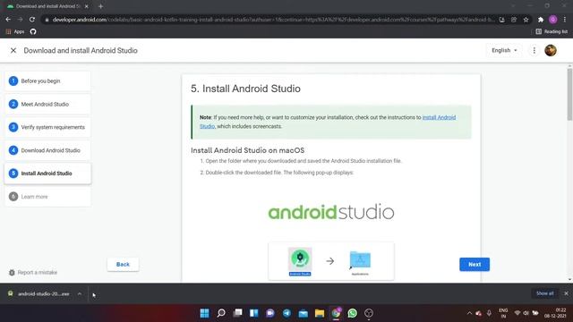Open the Reading list panel

tap(552, 32)
